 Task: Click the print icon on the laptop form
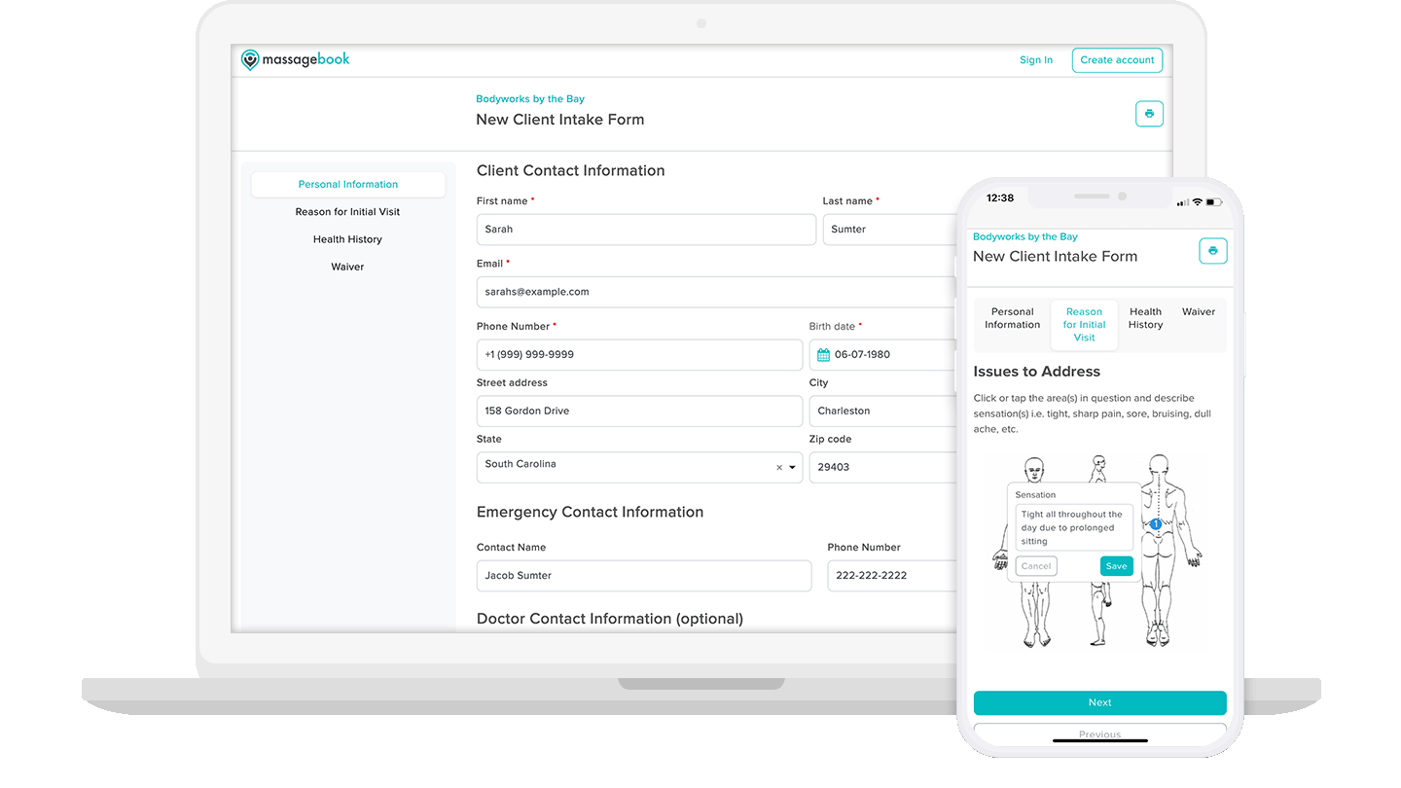(1149, 114)
